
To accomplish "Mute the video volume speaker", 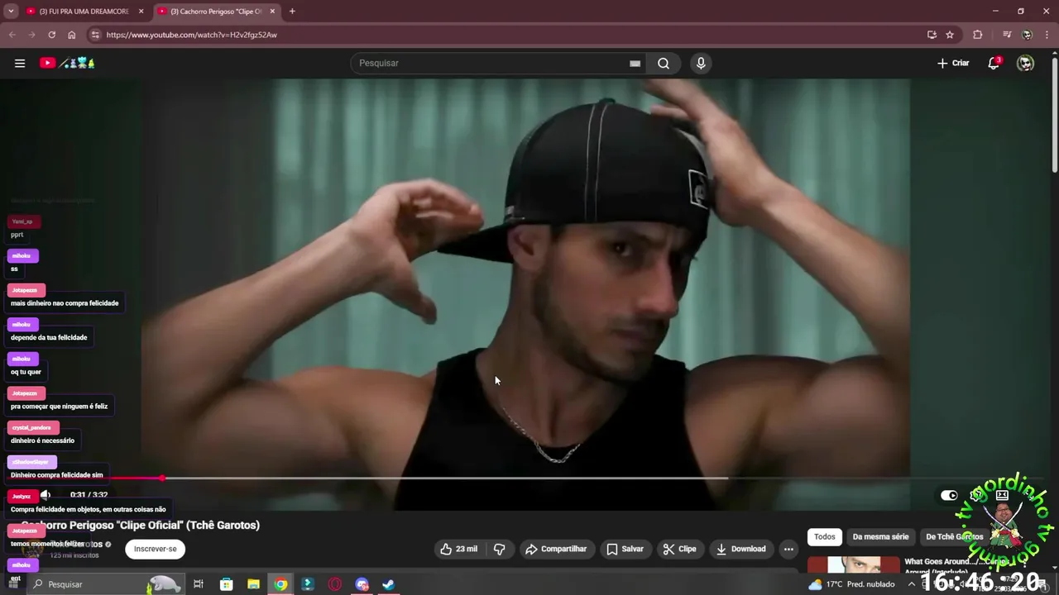I will coord(46,495).
